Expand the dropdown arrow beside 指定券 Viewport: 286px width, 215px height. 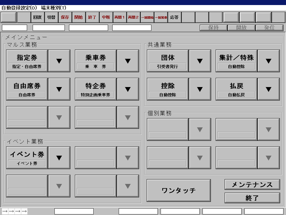click(59, 61)
